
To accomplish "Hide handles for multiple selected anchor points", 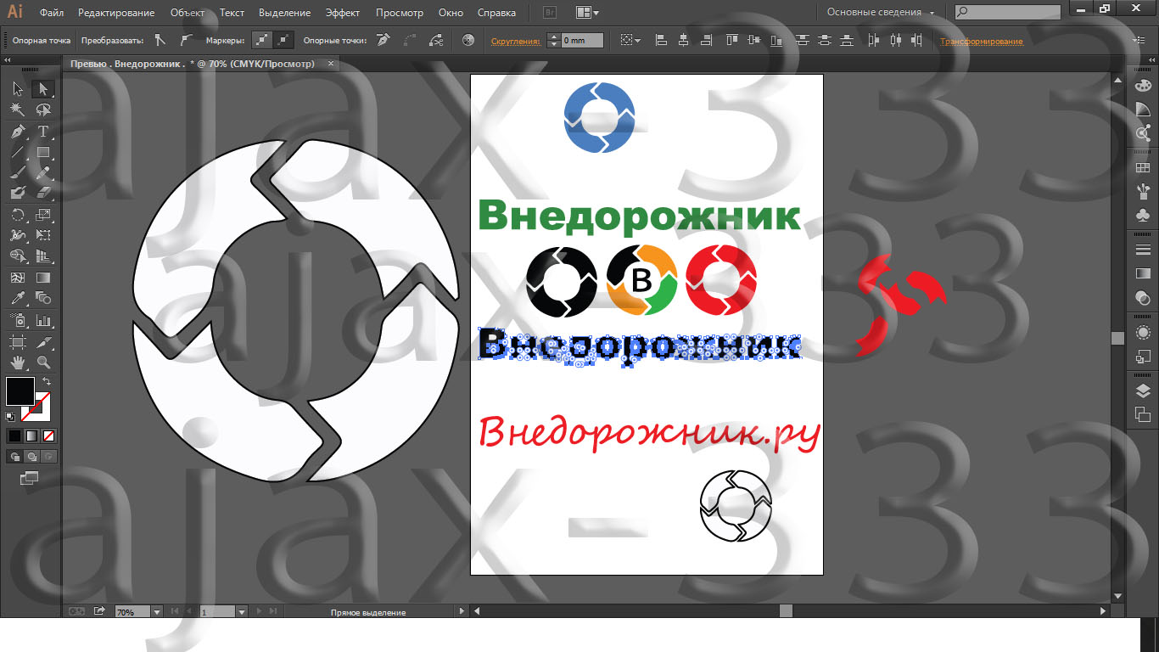I will [x=284, y=40].
